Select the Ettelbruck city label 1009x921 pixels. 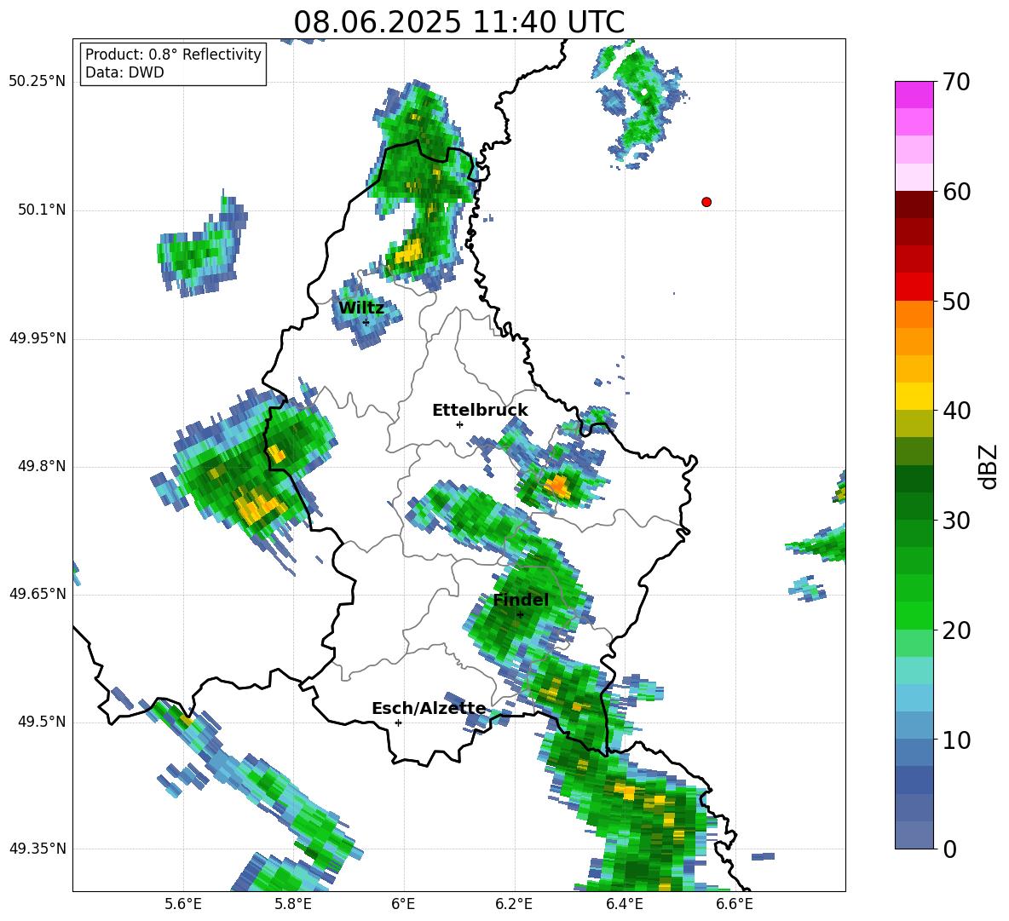point(480,411)
